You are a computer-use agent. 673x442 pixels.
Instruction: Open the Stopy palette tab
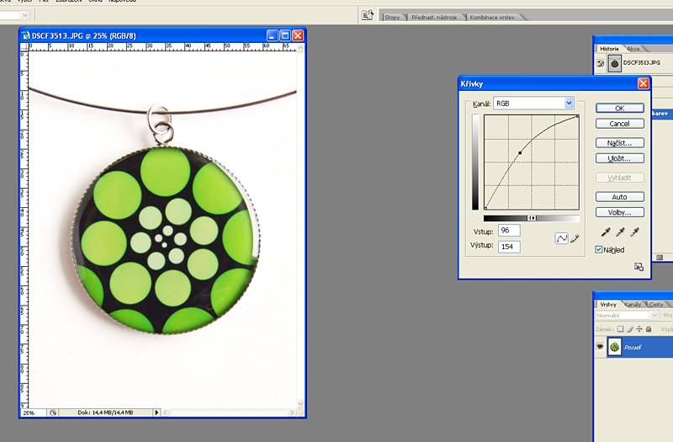(x=392, y=17)
